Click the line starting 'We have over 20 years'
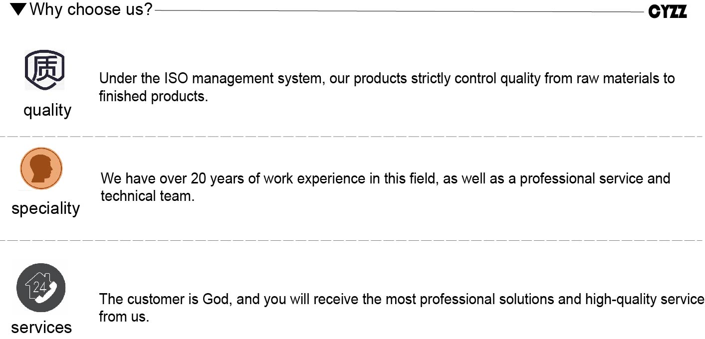 [x=385, y=178]
